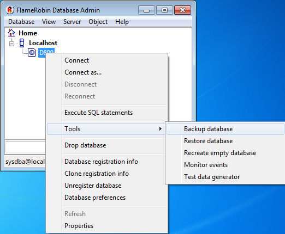This screenshot has width=285, height=234.
Task: Click the Home house icon in tree
Action: tap(11, 33)
